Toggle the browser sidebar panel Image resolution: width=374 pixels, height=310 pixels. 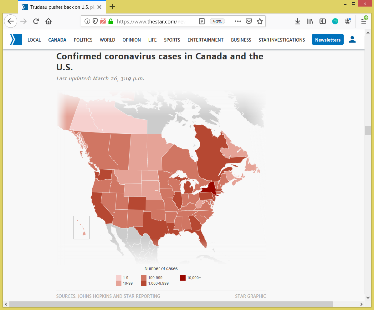(x=322, y=21)
